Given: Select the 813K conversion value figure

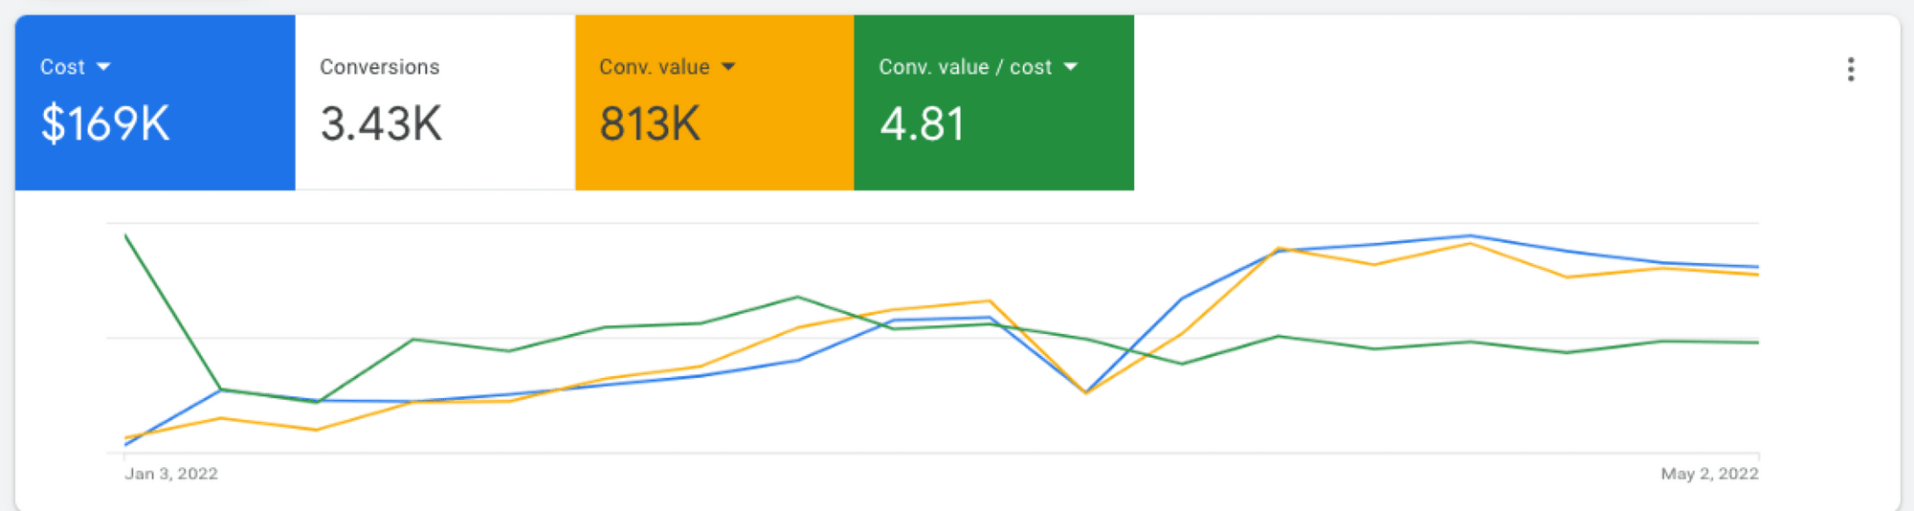Looking at the screenshot, I should [x=650, y=124].
